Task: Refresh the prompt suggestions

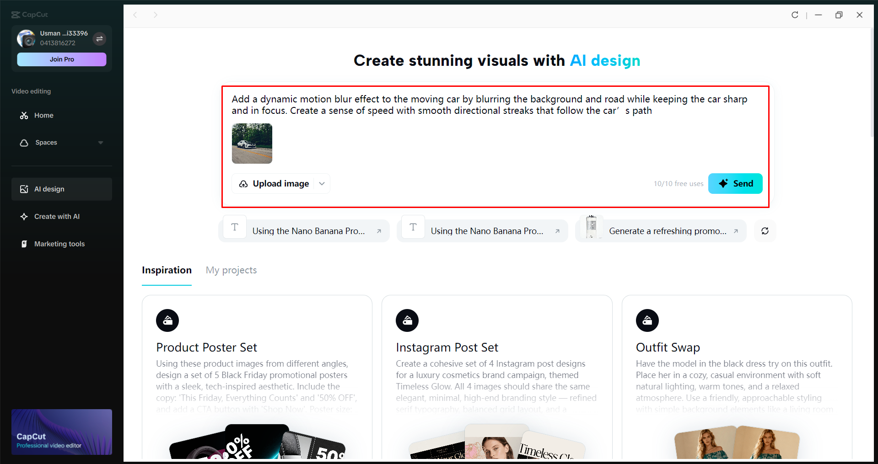Action: coord(764,231)
